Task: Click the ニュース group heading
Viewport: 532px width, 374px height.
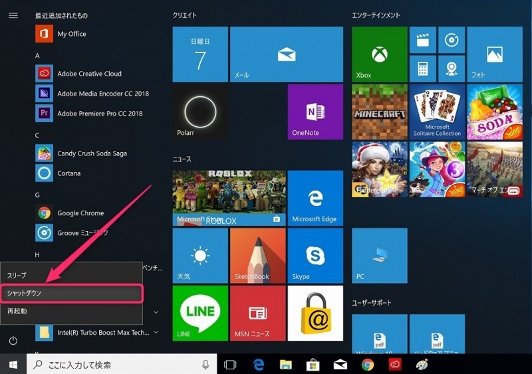Action: [182, 159]
